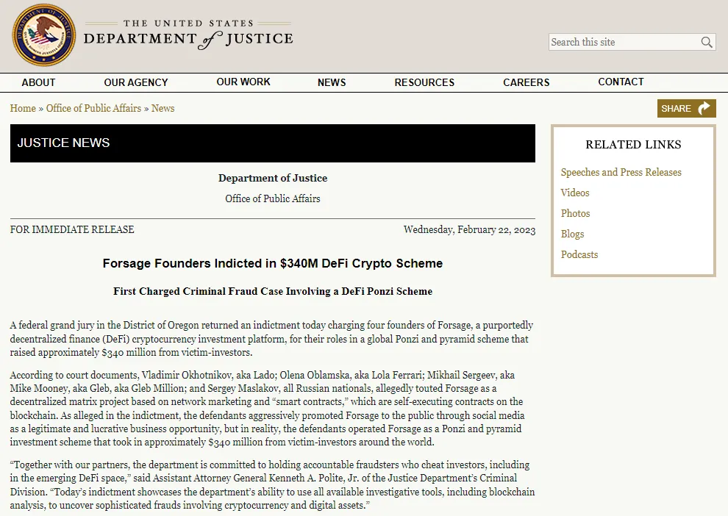Viewport: 728px width, 516px height.
Task: Click the quote starting 'Together with our partners'
Action: click(x=273, y=485)
